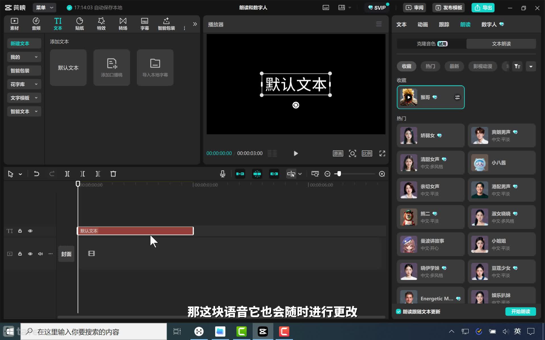This screenshot has height=340, width=545.
Task: Open the 特效 effects panel
Action: click(101, 24)
